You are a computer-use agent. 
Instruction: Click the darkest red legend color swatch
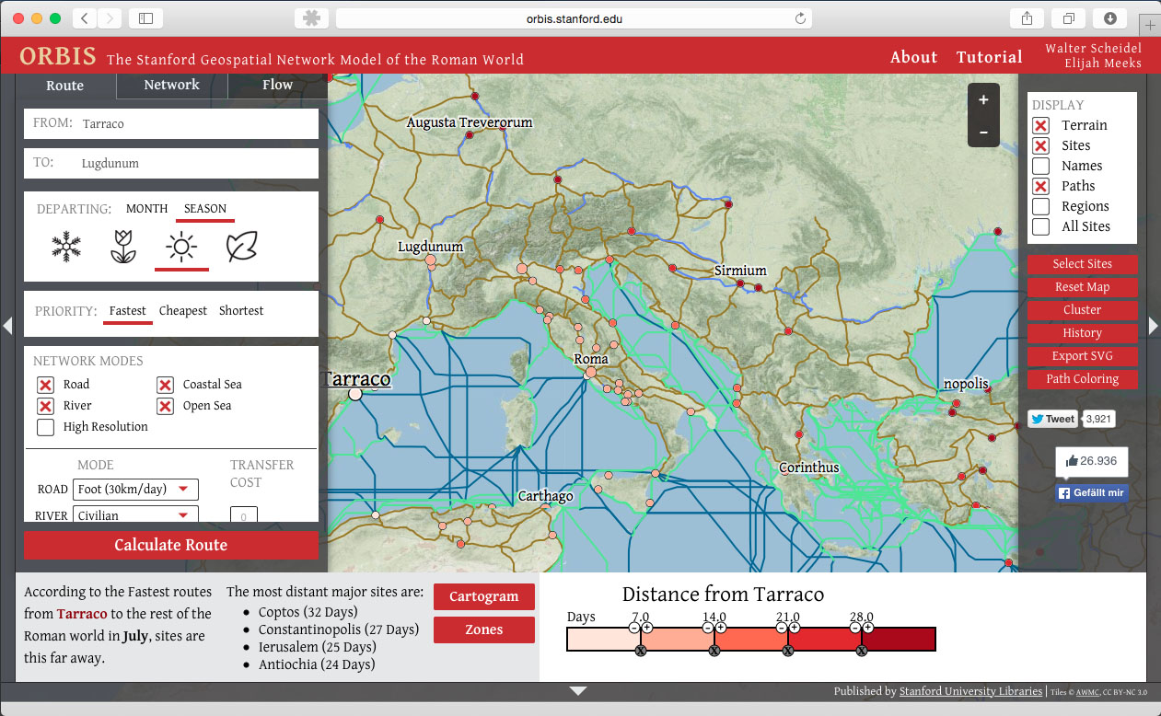899,639
